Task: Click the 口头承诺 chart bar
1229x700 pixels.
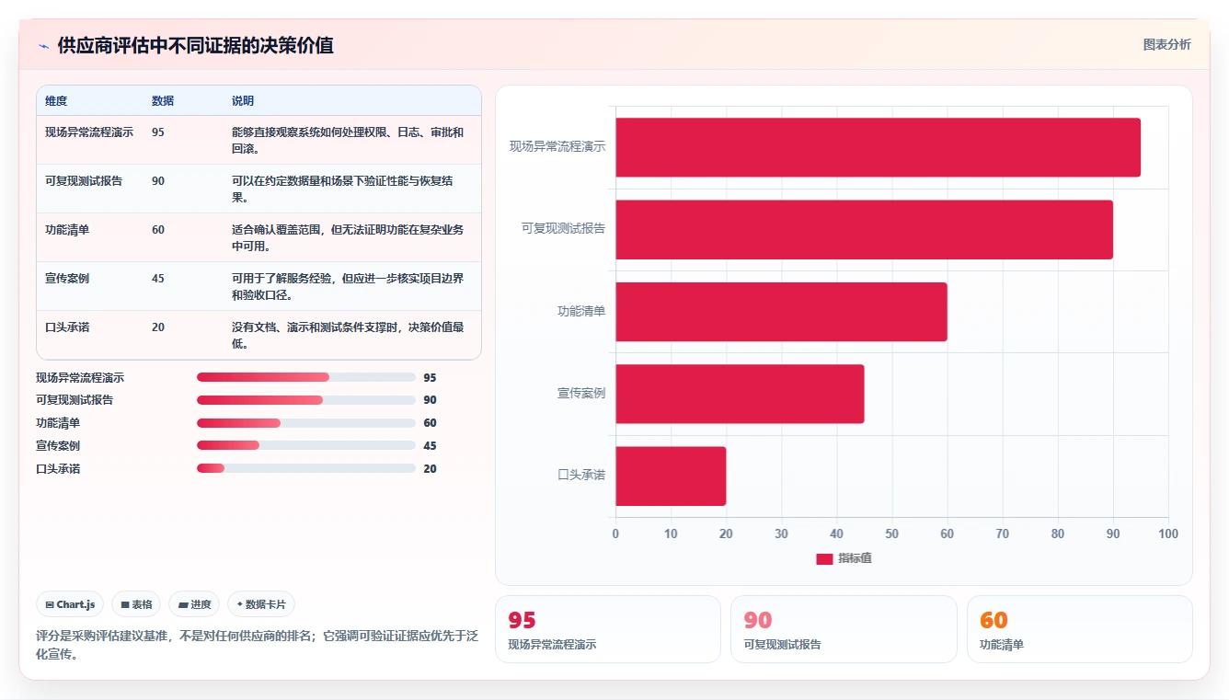Action: [x=671, y=476]
